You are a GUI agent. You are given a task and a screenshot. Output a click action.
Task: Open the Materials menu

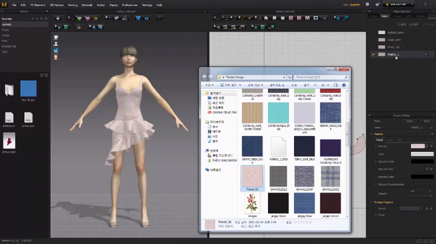coord(87,5)
